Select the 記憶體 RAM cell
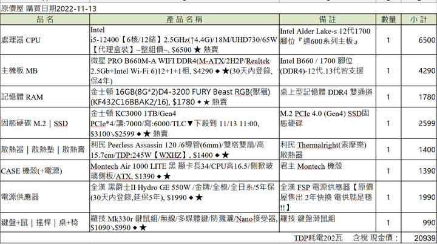This screenshot has height=244, width=437. coord(45,97)
